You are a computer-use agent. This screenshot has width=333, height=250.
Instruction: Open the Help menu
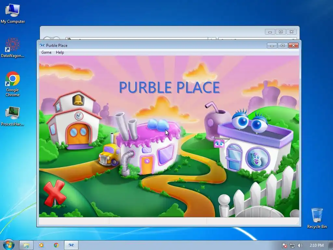60,52
